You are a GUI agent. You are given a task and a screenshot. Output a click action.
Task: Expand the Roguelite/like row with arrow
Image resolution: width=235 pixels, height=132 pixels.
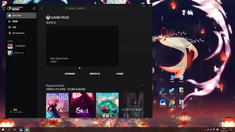[x=142, y=86]
